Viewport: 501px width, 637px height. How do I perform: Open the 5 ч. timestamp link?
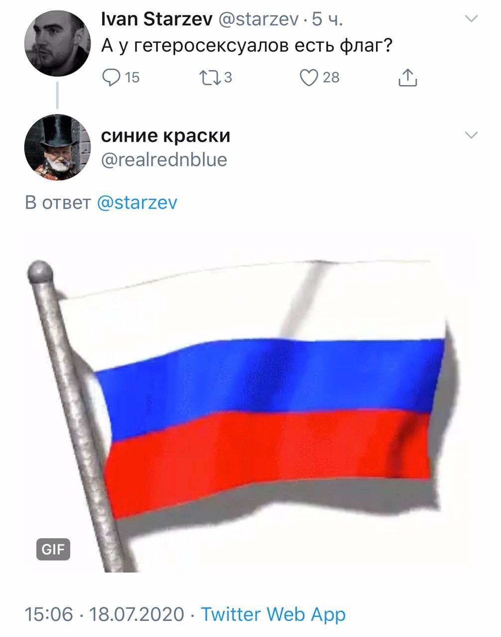[327, 19]
